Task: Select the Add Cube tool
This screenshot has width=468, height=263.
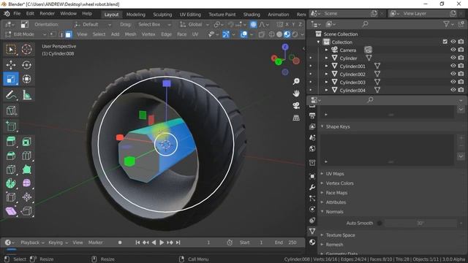Action: pos(11,126)
